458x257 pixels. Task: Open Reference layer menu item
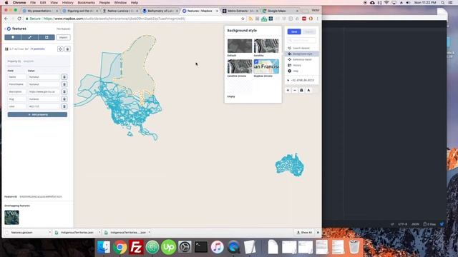[301, 59]
